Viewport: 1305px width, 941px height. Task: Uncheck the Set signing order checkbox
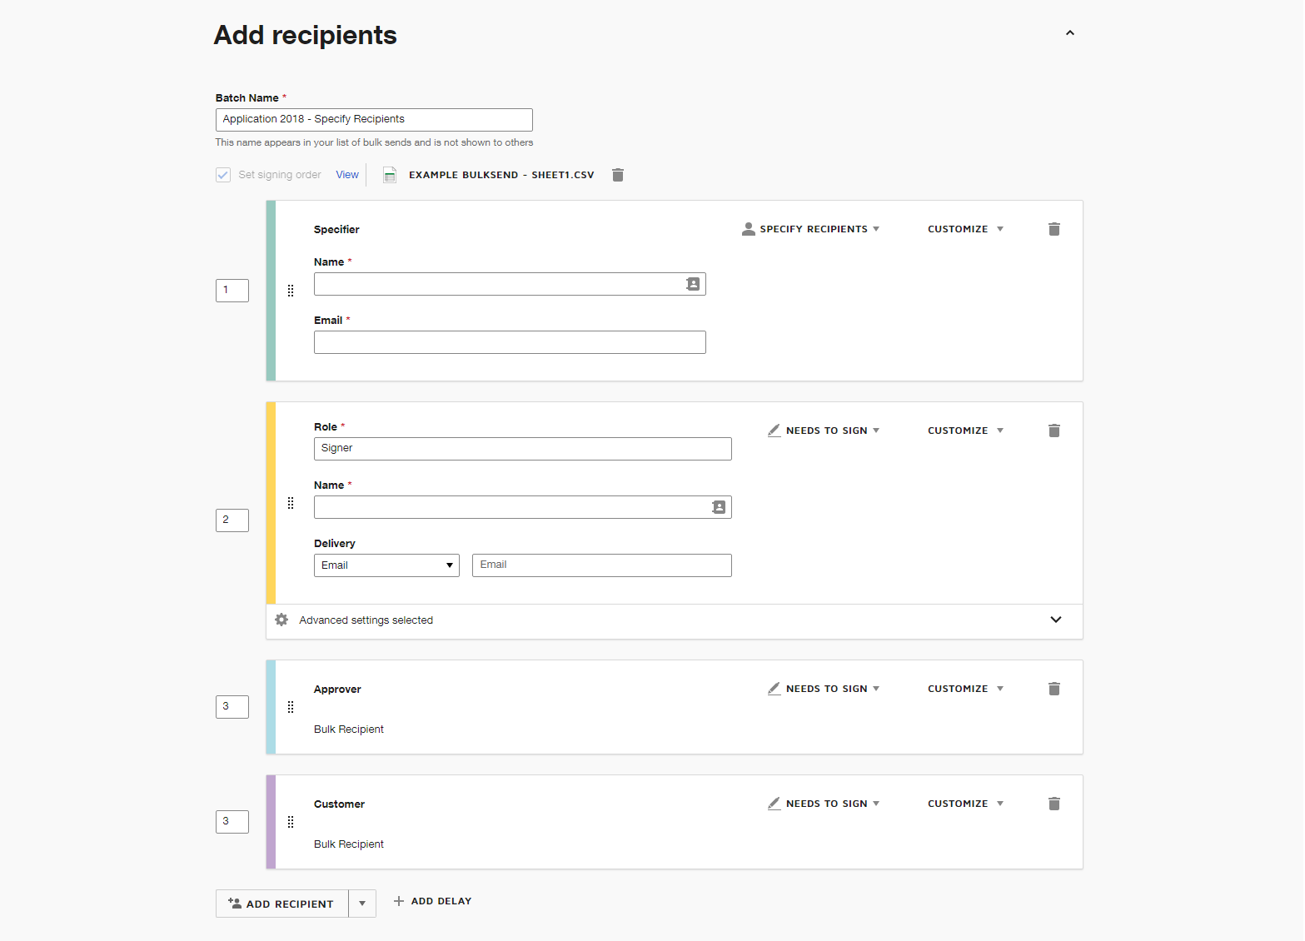[222, 174]
